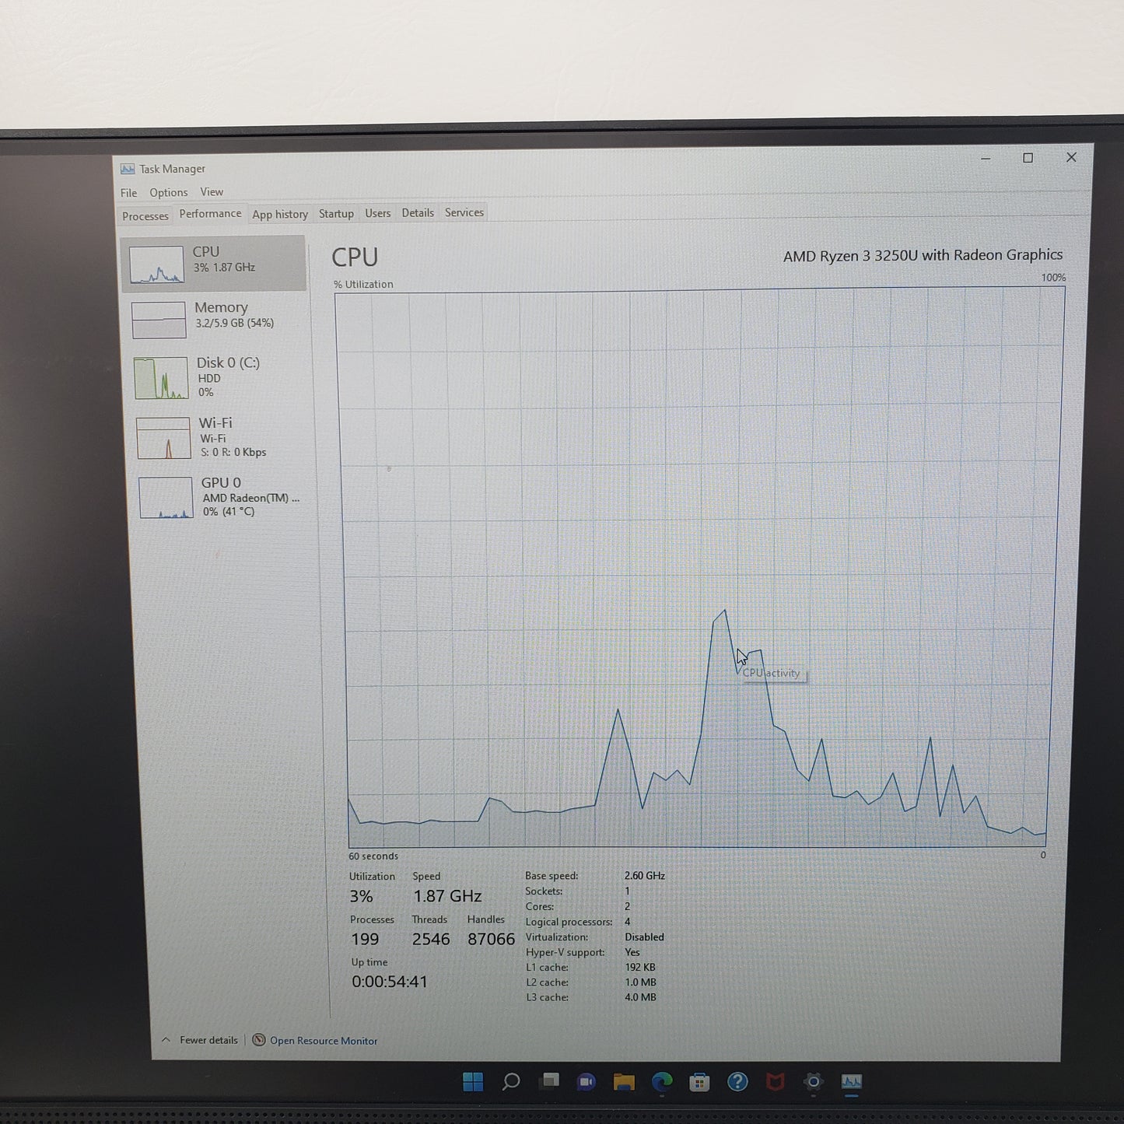Click the Resource Monitor icon
The image size is (1124, 1124).
[x=259, y=1040]
